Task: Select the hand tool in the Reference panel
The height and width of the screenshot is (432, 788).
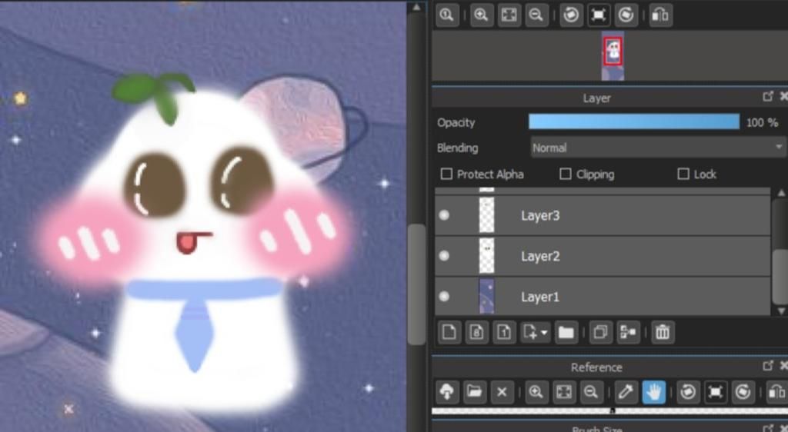Action: click(654, 392)
